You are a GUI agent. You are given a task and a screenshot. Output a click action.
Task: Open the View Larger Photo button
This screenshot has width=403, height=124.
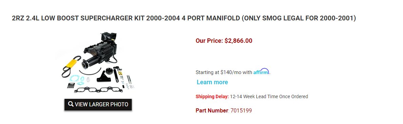pyautogui.click(x=98, y=104)
